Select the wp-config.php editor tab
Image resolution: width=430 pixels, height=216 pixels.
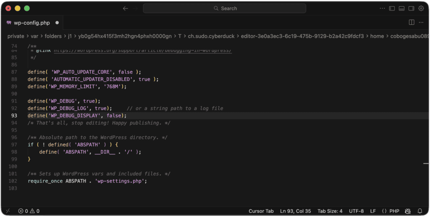pyautogui.click(x=31, y=23)
